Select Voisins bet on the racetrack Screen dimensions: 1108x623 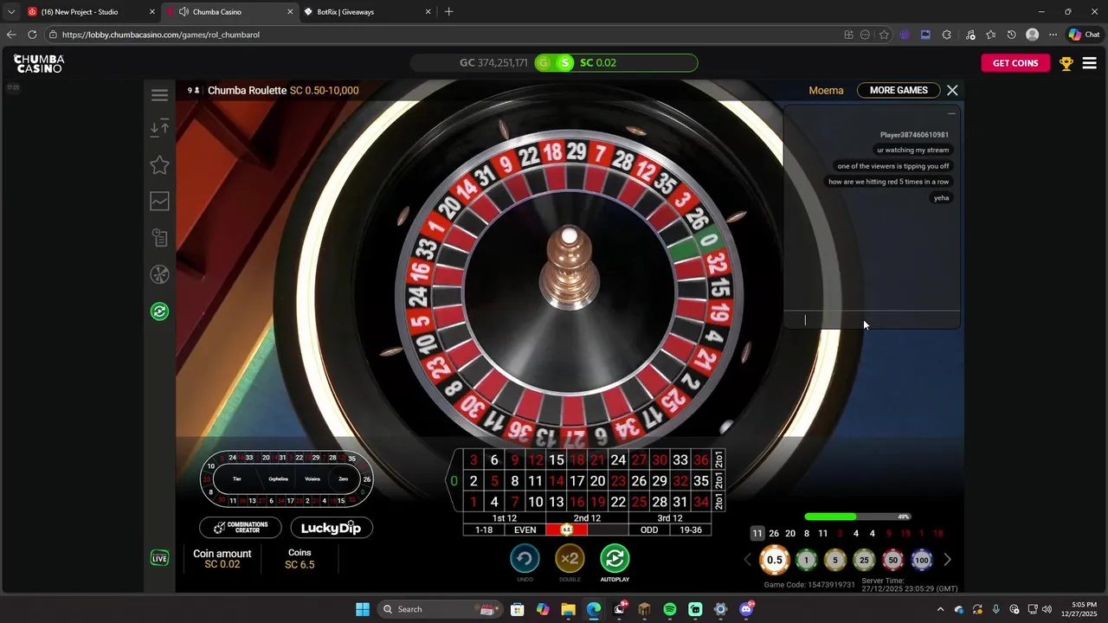coord(312,478)
